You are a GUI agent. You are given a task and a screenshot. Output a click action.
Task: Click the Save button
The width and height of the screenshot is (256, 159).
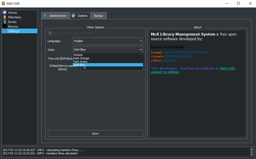coord(95,133)
